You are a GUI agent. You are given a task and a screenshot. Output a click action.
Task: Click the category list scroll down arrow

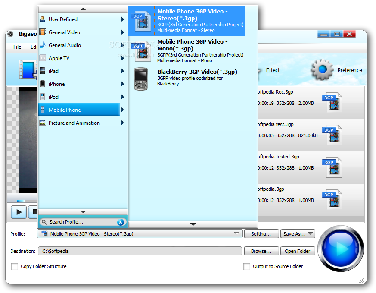[83, 212]
